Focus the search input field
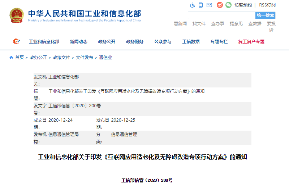Screen dimensions: 289x190 click(x=221, y=15)
